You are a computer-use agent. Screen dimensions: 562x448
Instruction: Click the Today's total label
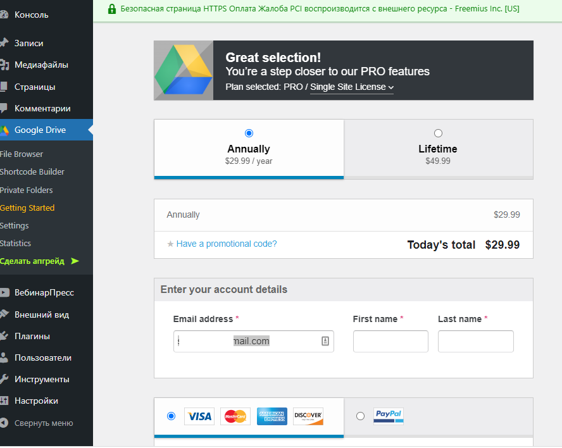pyautogui.click(x=441, y=245)
